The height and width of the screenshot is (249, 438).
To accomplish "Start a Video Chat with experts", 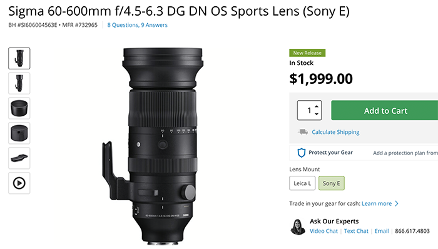I will [323, 231].
